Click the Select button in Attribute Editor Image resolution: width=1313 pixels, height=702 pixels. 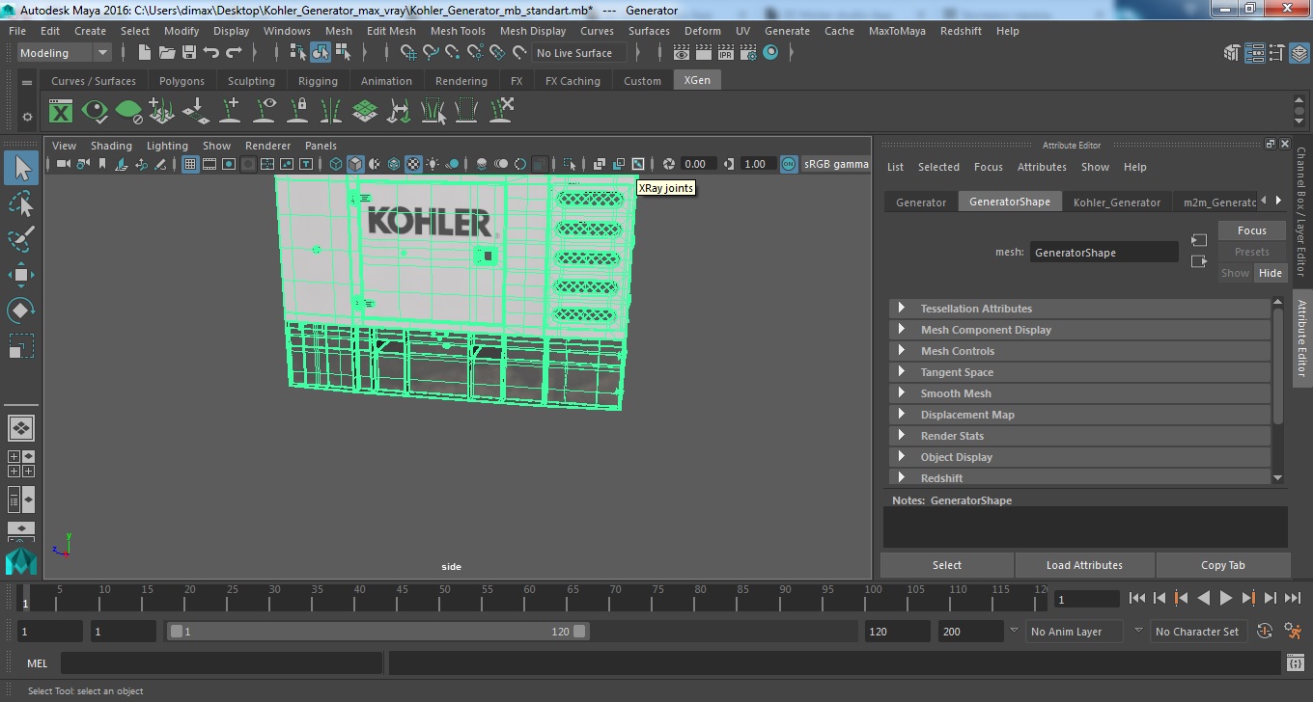(x=947, y=565)
